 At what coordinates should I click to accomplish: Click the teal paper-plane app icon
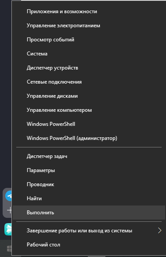click(8, 229)
